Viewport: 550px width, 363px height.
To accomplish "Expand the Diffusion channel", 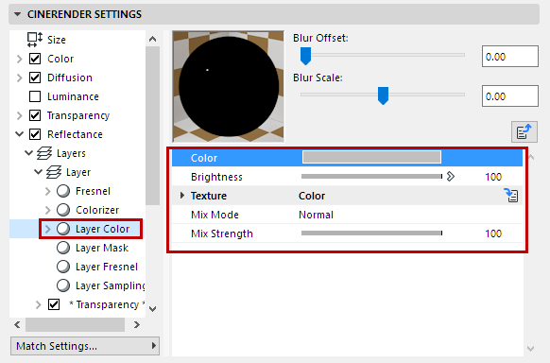I will click(x=19, y=78).
